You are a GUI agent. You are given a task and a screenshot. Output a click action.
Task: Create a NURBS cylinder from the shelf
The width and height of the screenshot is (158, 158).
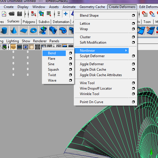click(x=4, y=30)
